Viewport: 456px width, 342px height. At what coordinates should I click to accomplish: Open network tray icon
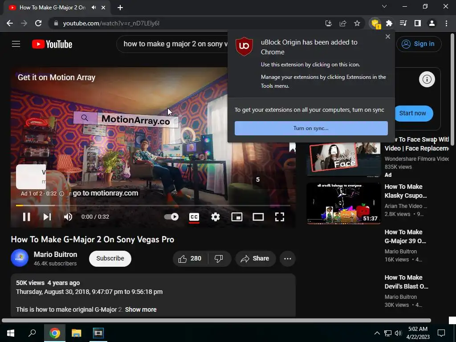coord(388,333)
